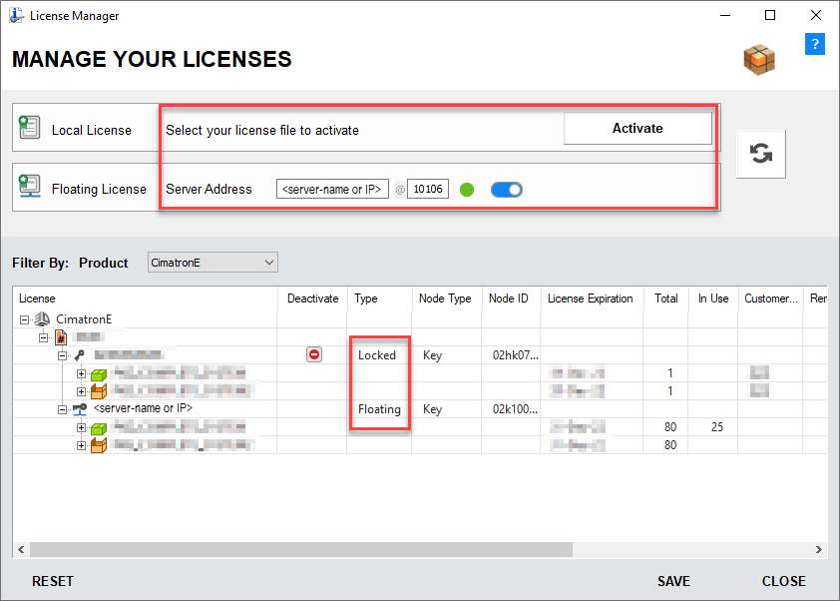Screen dimensions: 840x601
Task: Click the CimatronE product tree icon
Action: point(42,319)
